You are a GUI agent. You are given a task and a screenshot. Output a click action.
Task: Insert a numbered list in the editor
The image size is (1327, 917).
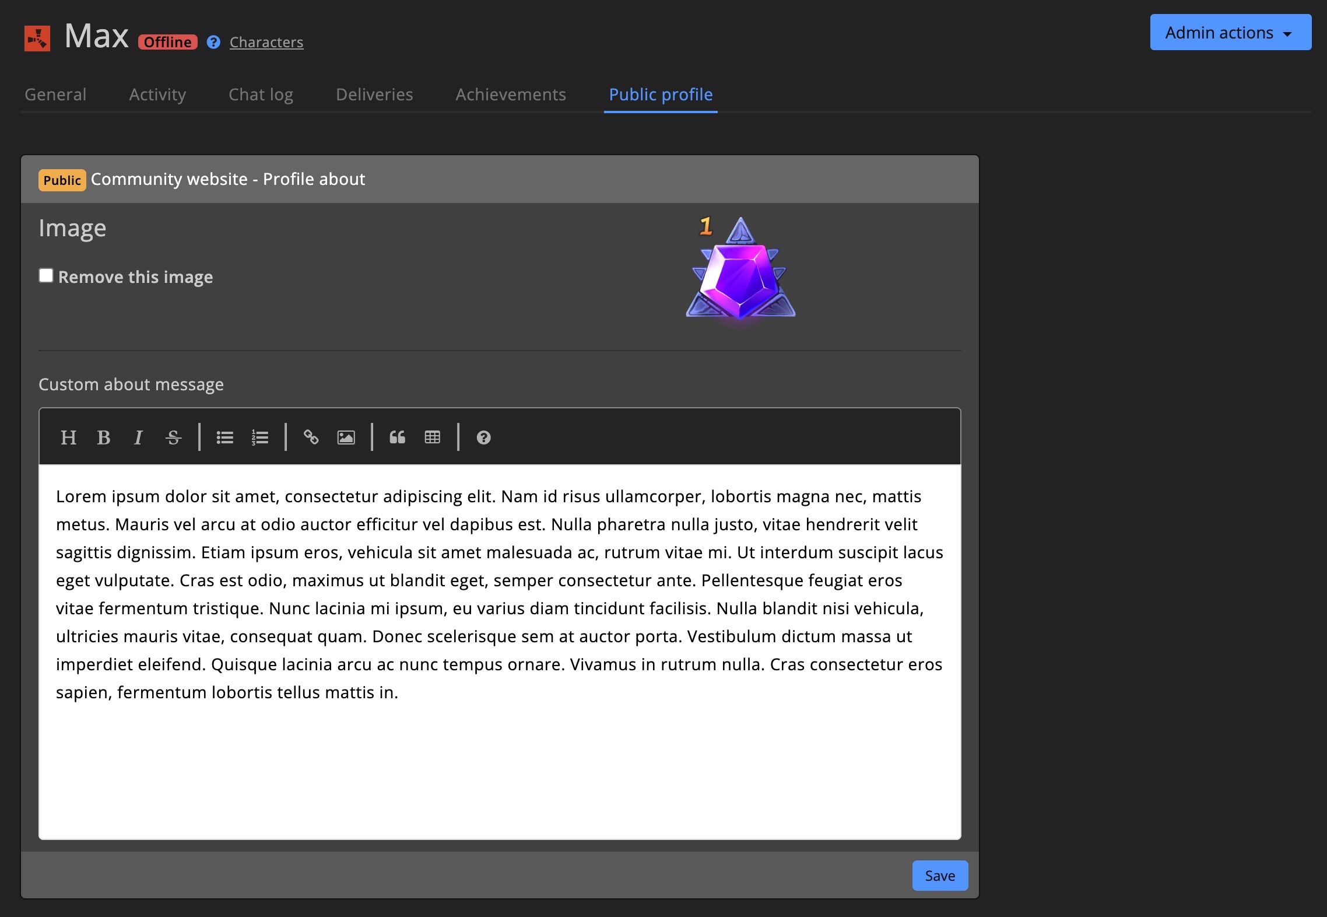259,437
